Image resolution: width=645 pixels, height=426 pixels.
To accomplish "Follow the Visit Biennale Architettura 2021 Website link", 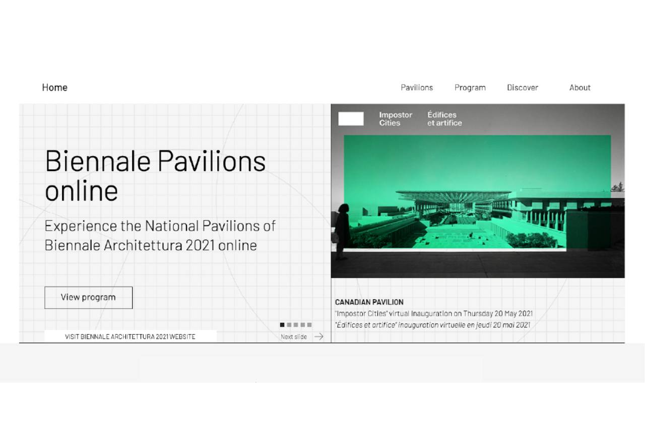I will point(130,336).
